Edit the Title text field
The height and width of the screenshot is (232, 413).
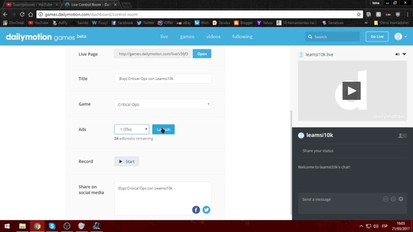pyautogui.click(x=163, y=78)
